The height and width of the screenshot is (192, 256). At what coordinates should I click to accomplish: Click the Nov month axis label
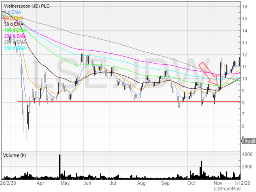(218, 183)
